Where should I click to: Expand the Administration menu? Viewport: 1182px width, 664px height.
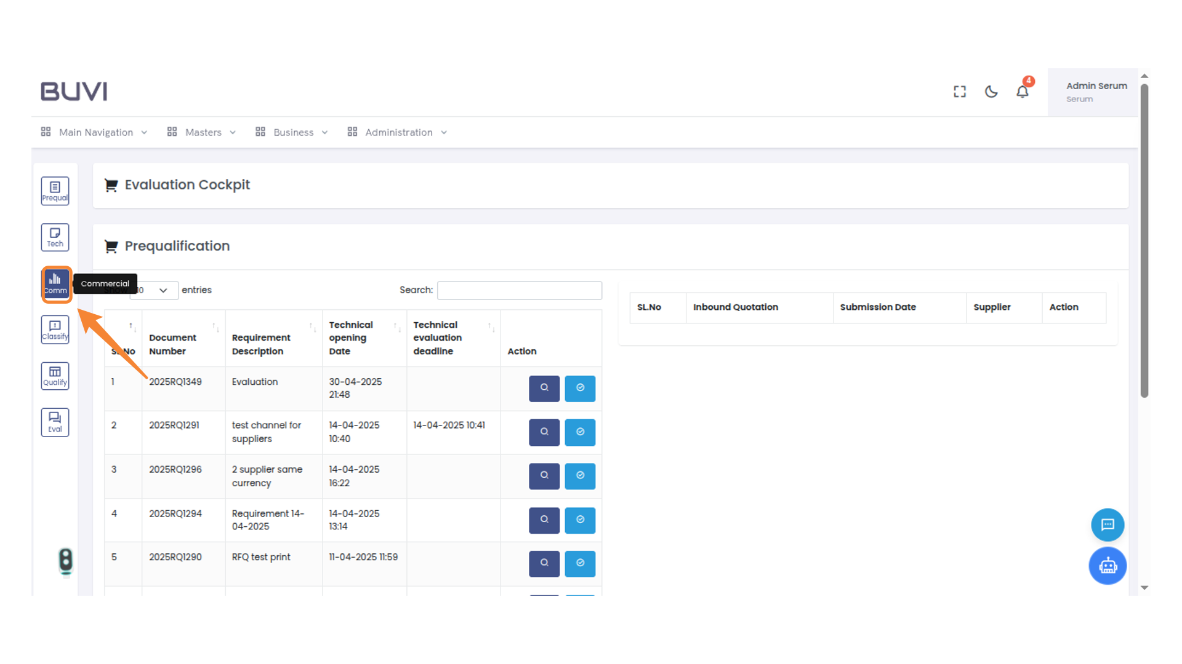pyautogui.click(x=398, y=132)
